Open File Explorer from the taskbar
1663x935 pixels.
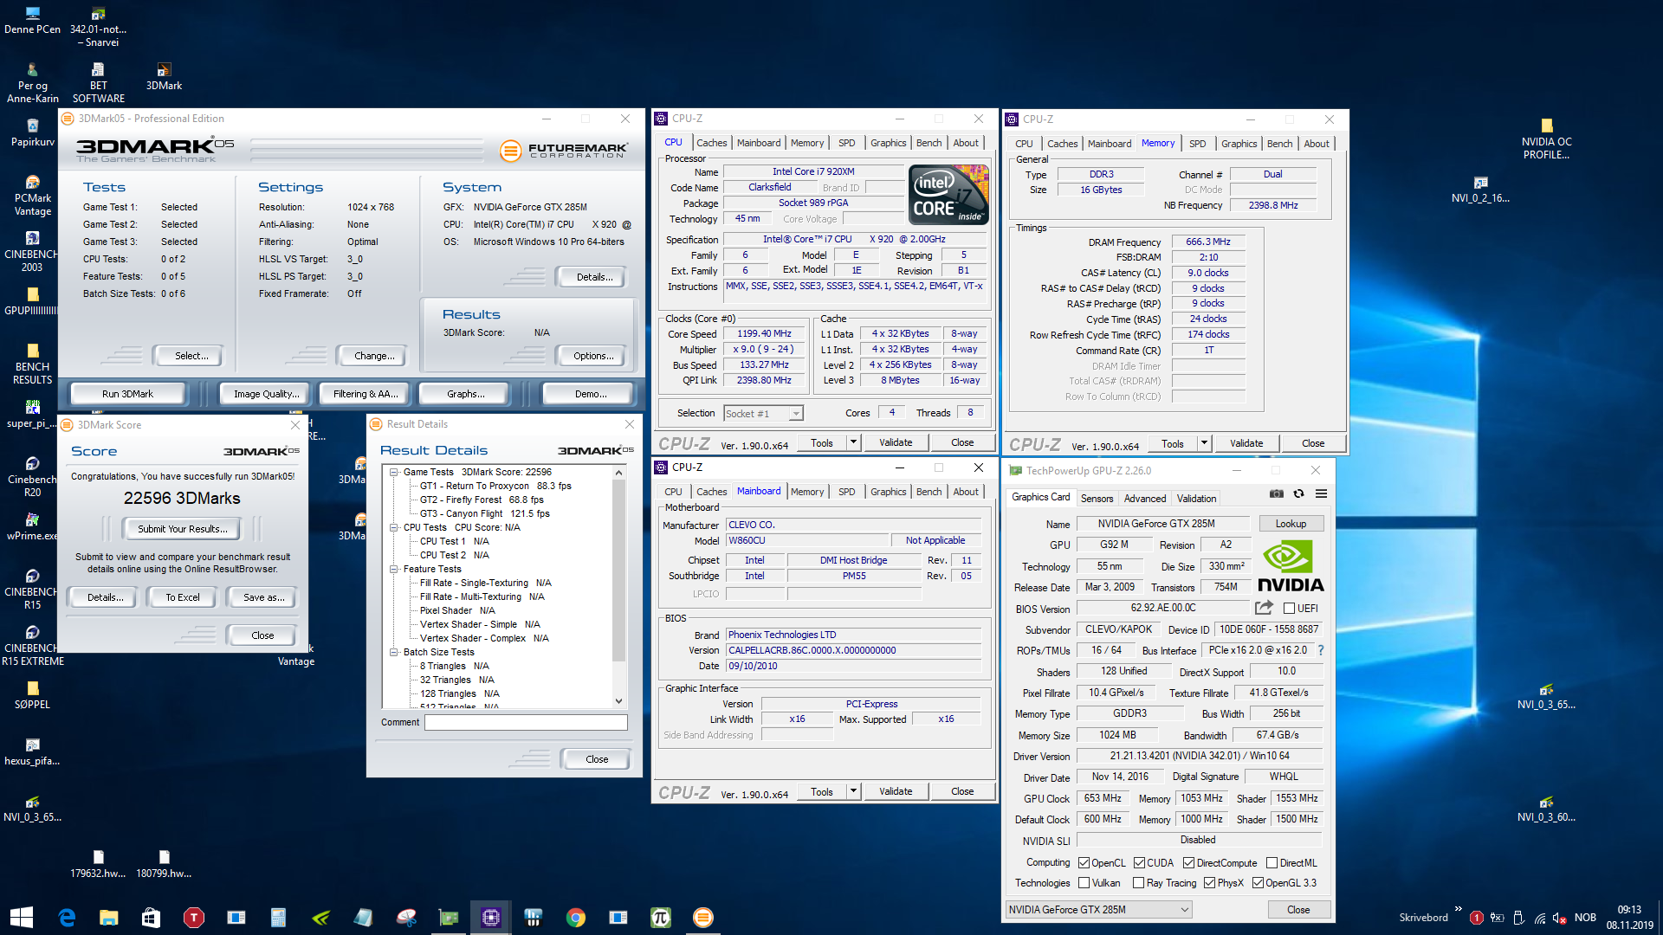[x=108, y=917]
